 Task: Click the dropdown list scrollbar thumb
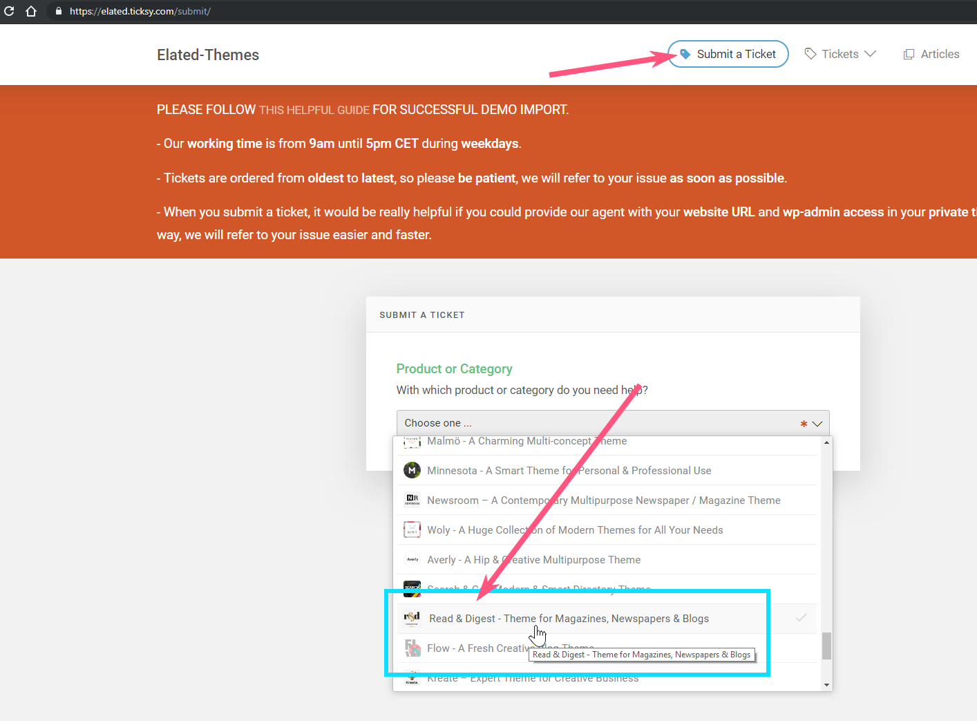(x=826, y=646)
